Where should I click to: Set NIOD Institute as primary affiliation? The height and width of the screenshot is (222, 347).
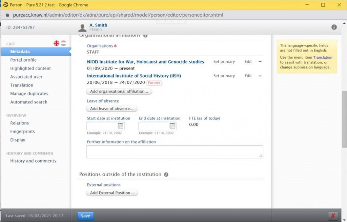[224, 62]
